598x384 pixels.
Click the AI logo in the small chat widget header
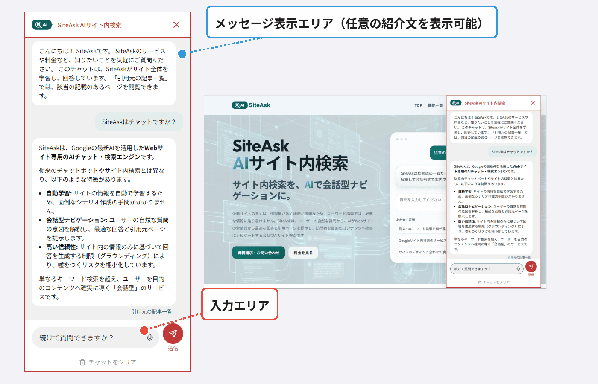pos(456,103)
